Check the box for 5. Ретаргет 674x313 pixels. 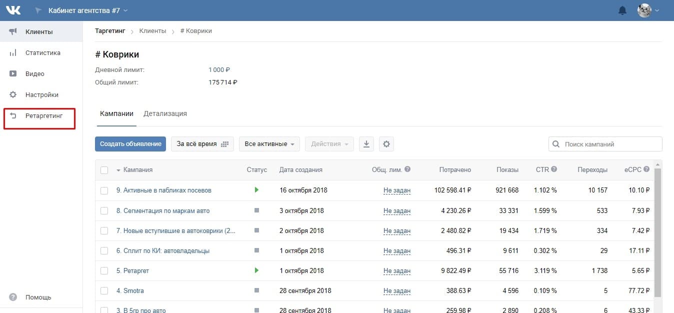click(104, 270)
